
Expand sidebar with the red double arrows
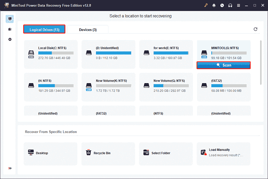tap(10, 168)
